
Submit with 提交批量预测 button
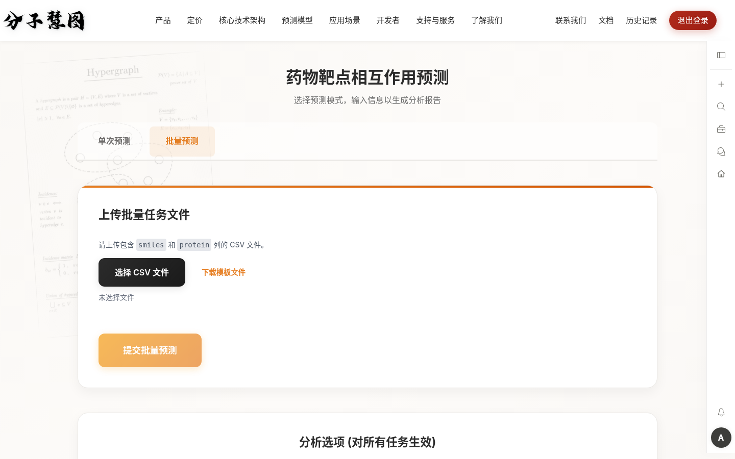coord(150,350)
